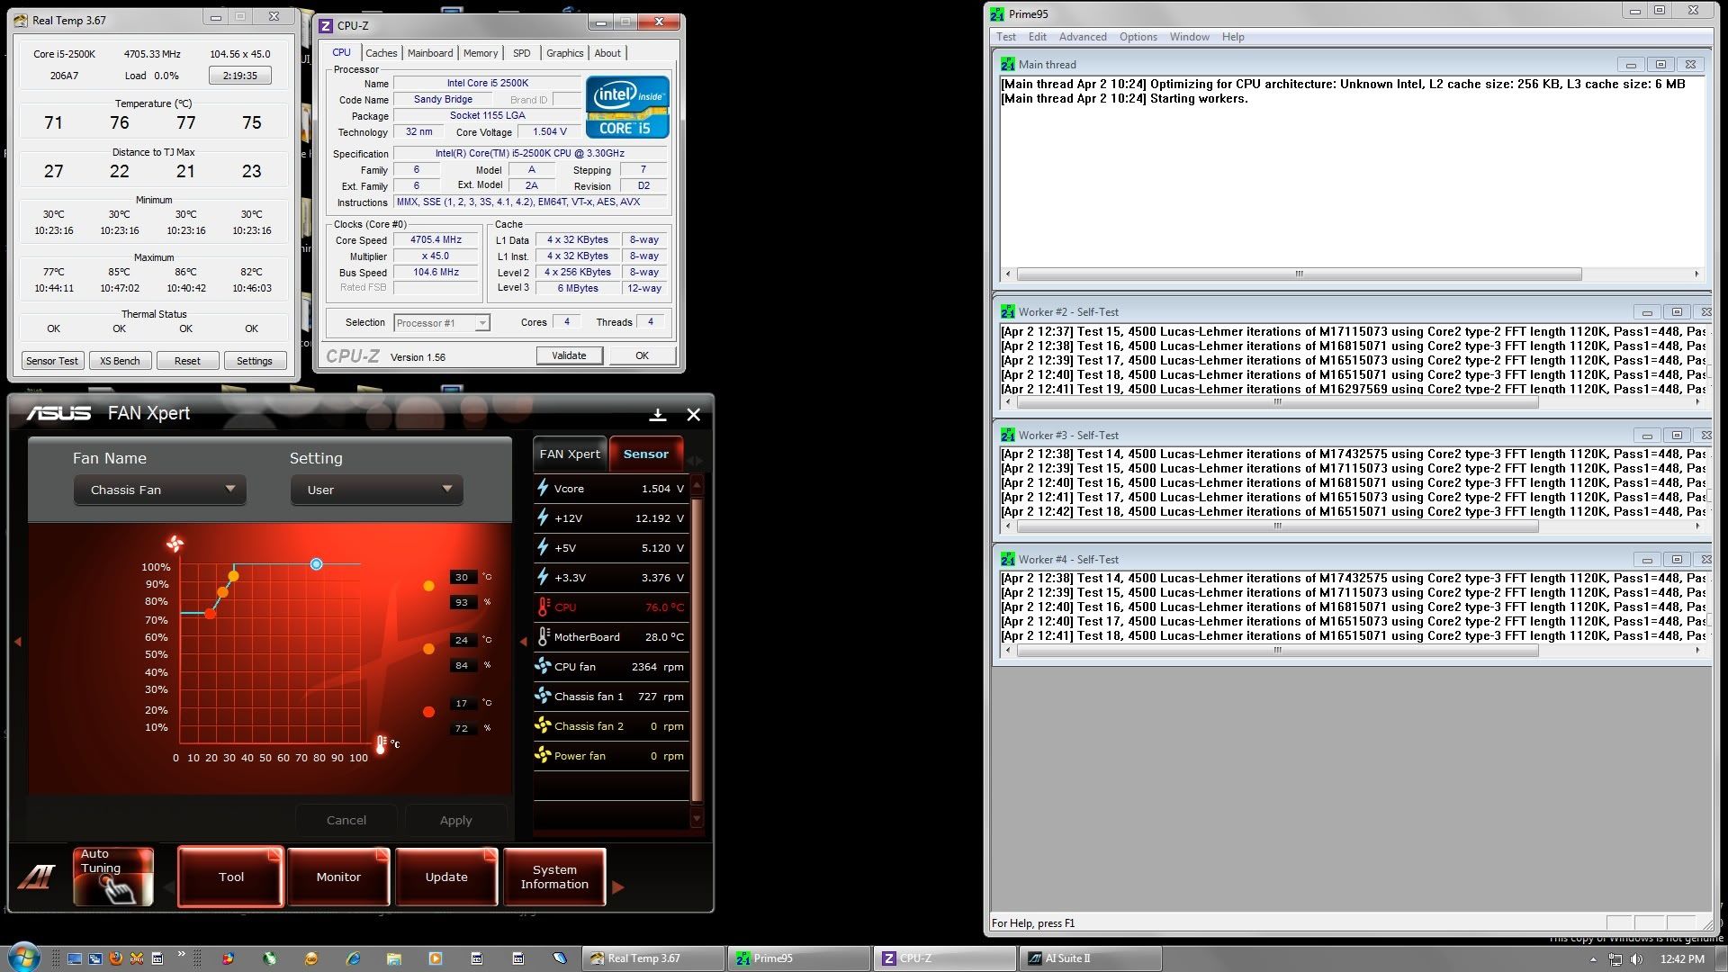Image resolution: width=1728 pixels, height=972 pixels.
Task: Switch to the SPD tab in CPU-Z
Action: point(522,53)
